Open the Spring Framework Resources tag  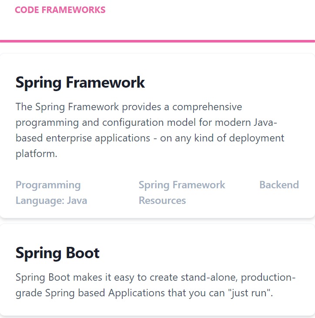pos(182,193)
